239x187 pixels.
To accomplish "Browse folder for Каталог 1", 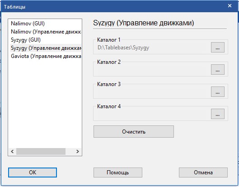I will (218, 48).
